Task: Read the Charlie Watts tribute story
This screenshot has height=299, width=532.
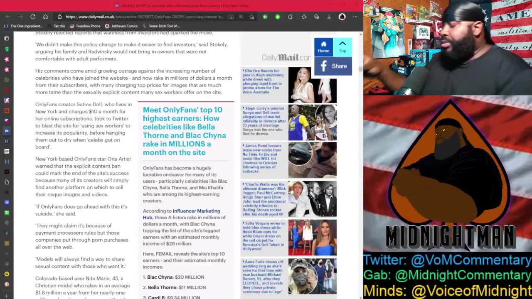Action: click(264, 199)
